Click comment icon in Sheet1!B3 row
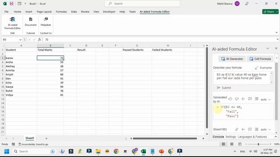Image resolution: width=280 pixels, height=157 pixels. pyautogui.click(x=250, y=130)
